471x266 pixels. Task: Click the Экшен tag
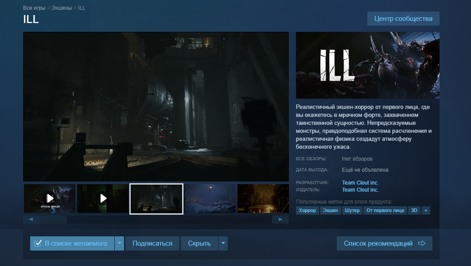(x=330, y=211)
